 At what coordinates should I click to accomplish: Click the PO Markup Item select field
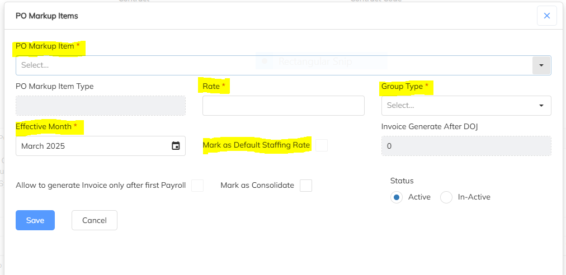274,65
